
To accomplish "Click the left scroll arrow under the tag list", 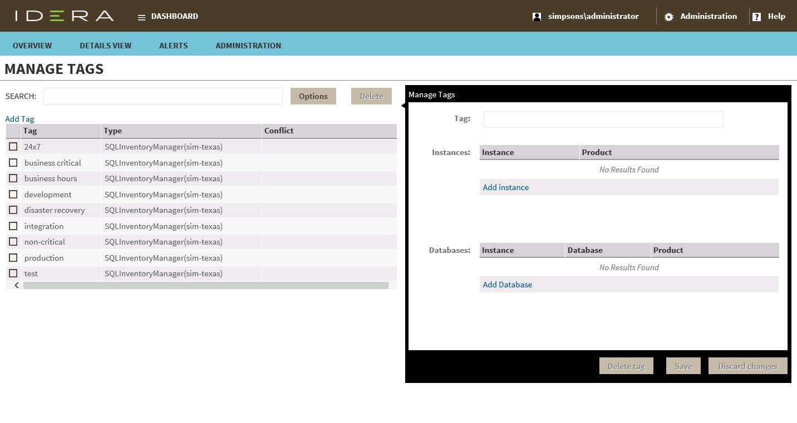I will point(16,285).
